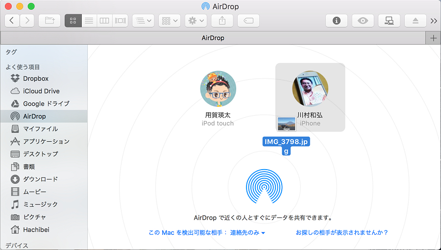Click the タグ sidebar heading
Viewport: 441px width, 250px height.
[11, 52]
